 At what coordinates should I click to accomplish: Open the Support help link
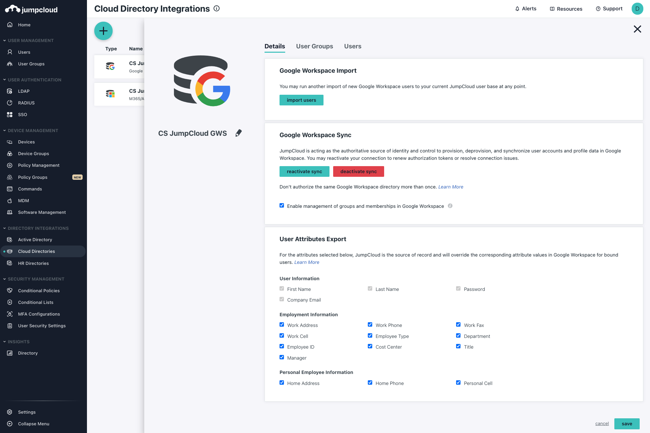point(609,9)
